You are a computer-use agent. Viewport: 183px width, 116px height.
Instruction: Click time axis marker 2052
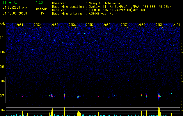coord(37,25)
